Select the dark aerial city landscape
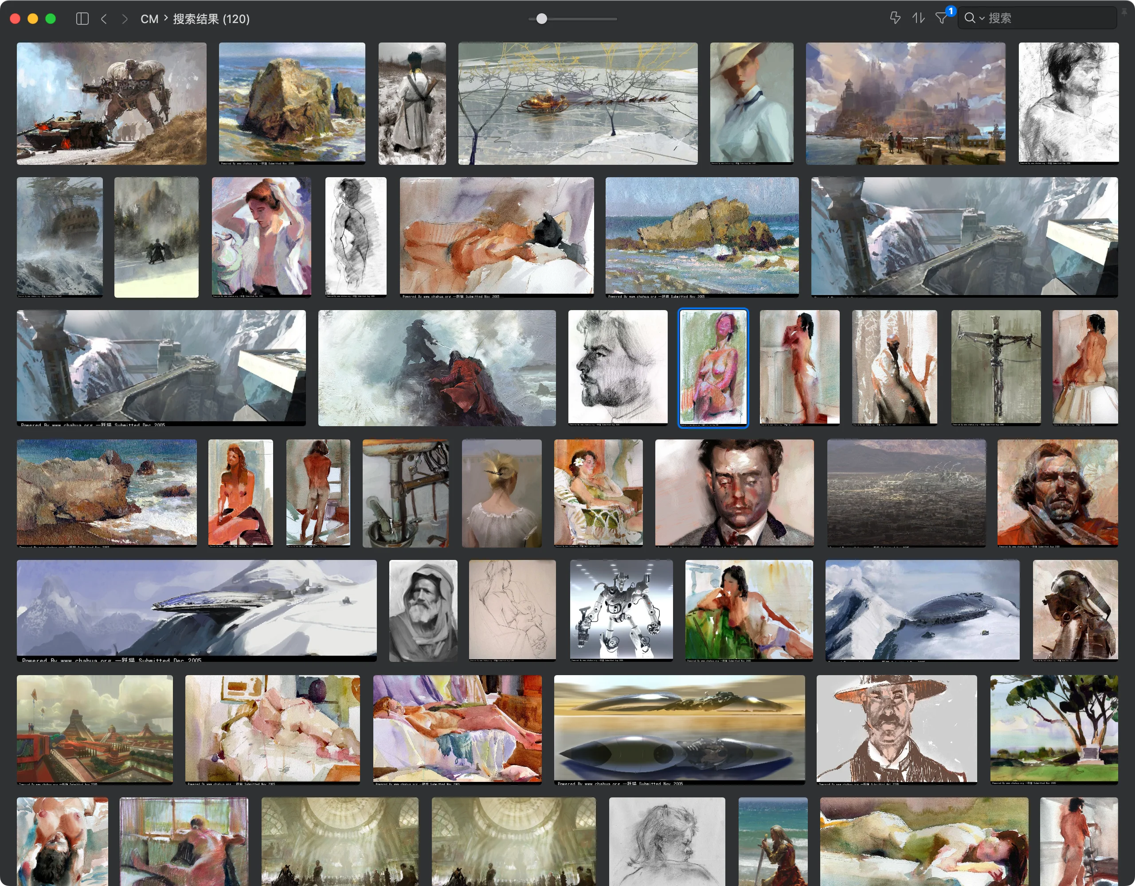Screen dimensions: 1135x886 (906, 494)
